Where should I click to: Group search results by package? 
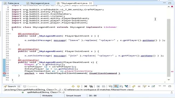116,86
